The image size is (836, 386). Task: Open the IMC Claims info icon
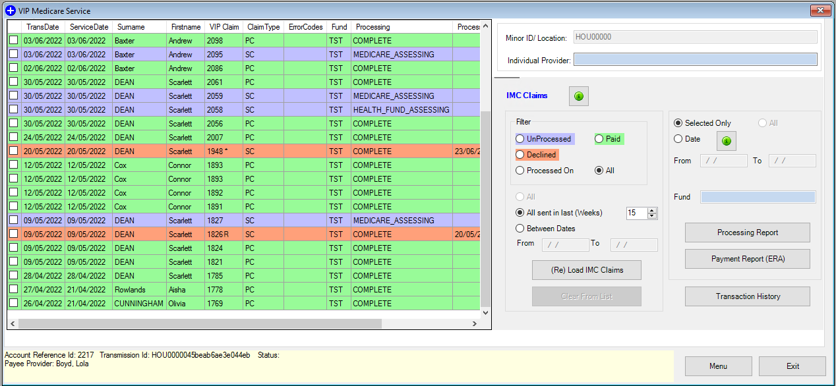coord(578,96)
